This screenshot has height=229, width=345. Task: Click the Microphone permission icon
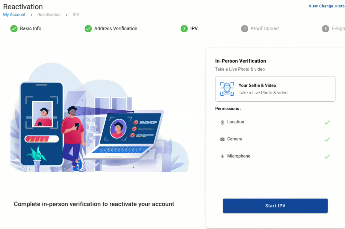[222, 156]
